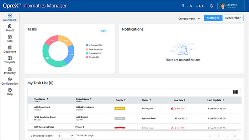The image size is (249, 140).
Task: Select the ABC Experiment task name
Action: [x=42, y=107]
